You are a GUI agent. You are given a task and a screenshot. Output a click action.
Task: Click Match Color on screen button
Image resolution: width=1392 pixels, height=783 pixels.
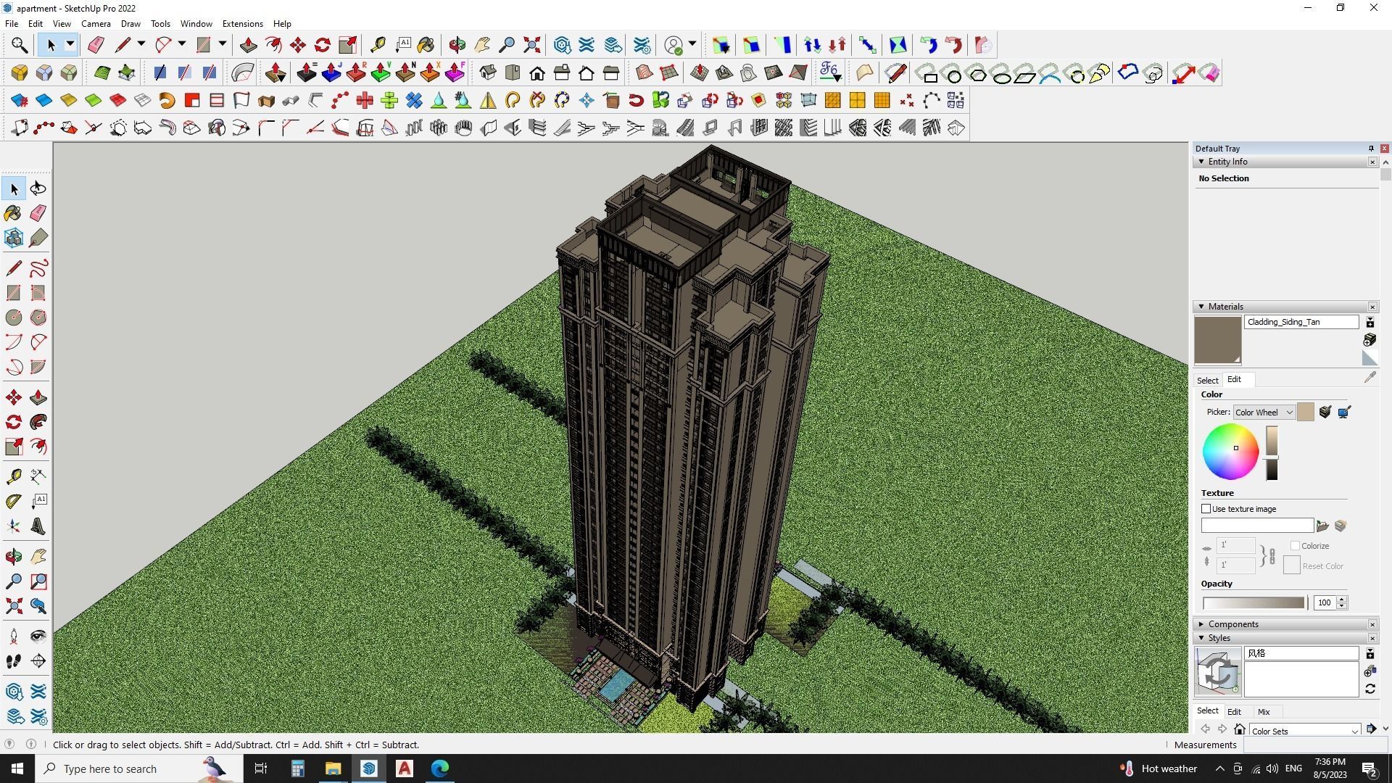coord(1344,413)
